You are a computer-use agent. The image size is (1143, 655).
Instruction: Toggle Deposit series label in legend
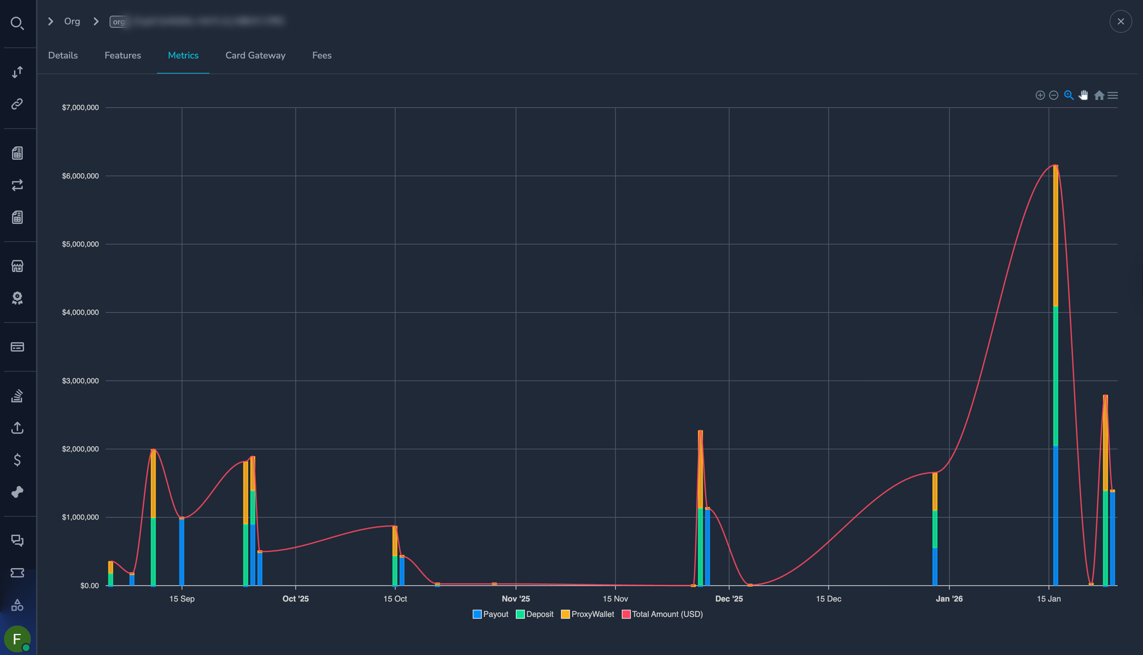[x=540, y=614]
